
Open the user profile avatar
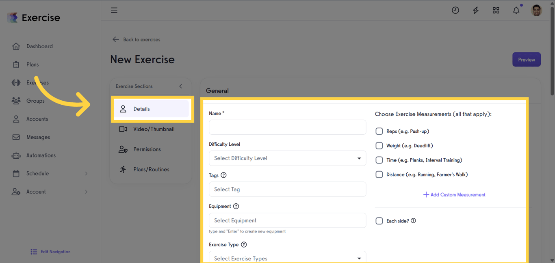coord(537,11)
